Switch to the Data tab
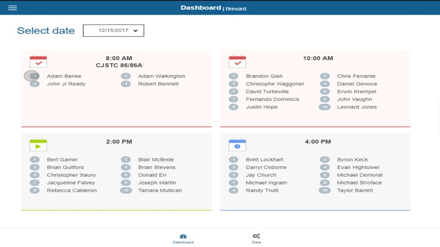 point(256,239)
